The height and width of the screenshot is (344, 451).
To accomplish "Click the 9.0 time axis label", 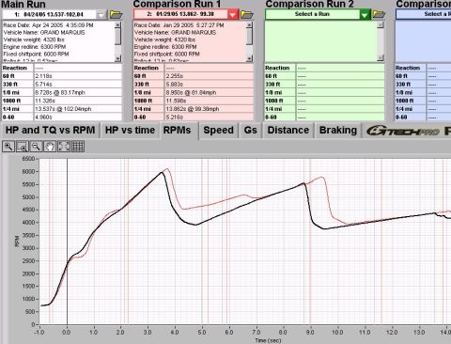I will [x=310, y=332].
